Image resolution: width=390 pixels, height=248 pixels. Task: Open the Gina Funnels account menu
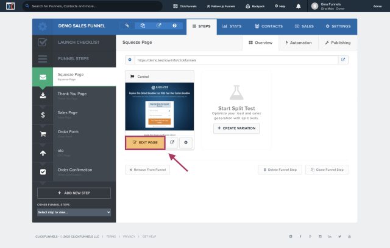pyautogui.click(x=328, y=6)
